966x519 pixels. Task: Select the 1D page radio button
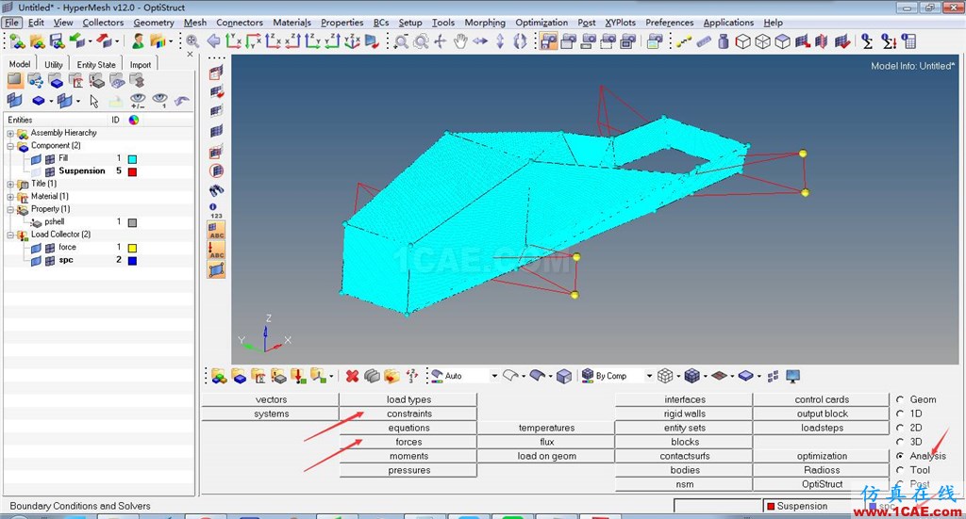click(x=900, y=414)
